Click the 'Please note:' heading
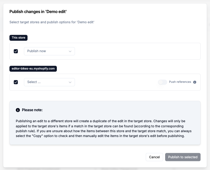This screenshot has width=210, height=170. pyautogui.click(x=32, y=110)
